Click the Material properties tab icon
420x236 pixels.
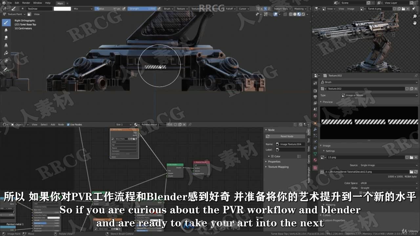315,160
